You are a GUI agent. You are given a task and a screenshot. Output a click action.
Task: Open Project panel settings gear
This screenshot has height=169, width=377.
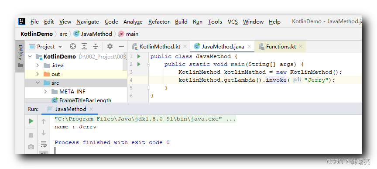pos(110,46)
